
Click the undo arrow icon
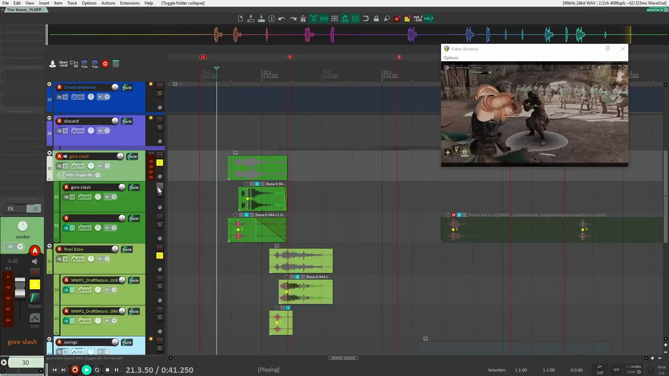[x=282, y=19]
